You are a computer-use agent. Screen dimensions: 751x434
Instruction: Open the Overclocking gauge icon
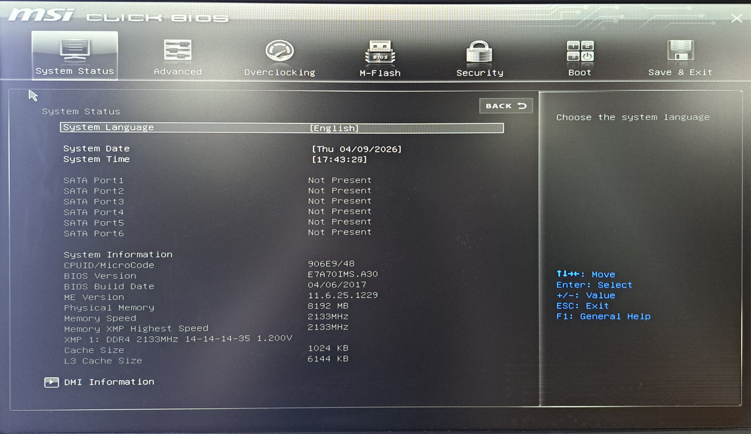[x=279, y=51]
